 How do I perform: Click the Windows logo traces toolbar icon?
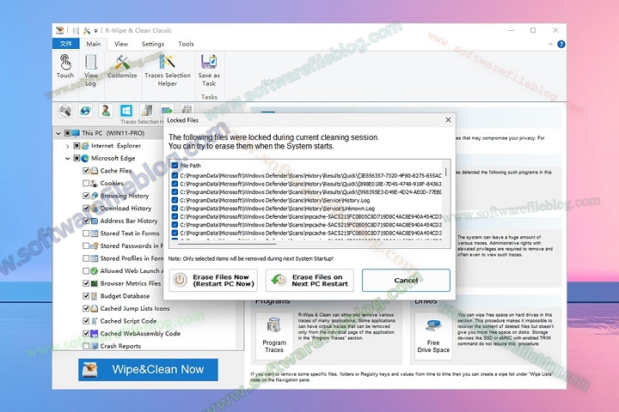(126, 111)
